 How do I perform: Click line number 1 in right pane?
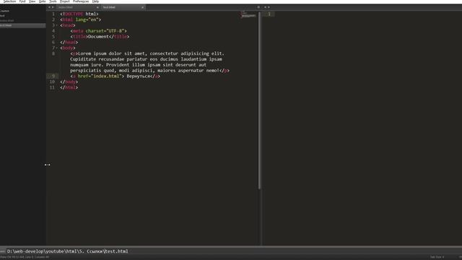269,14
